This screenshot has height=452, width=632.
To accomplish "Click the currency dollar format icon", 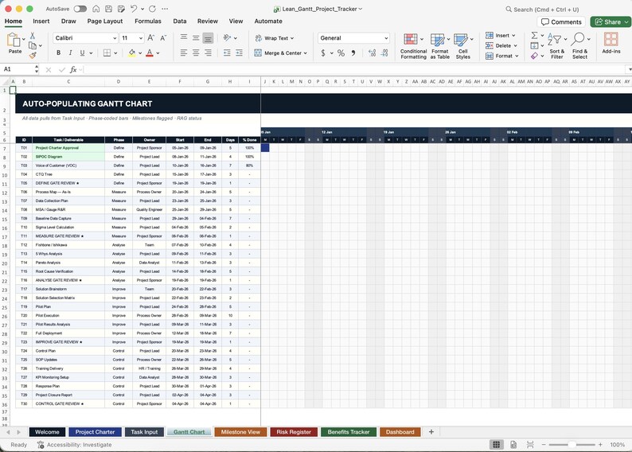I will [x=323, y=53].
